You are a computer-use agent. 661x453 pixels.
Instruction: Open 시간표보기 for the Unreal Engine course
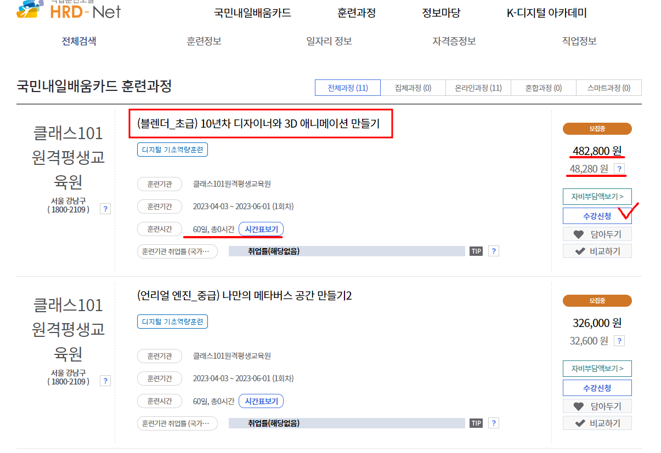coord(261,401)
